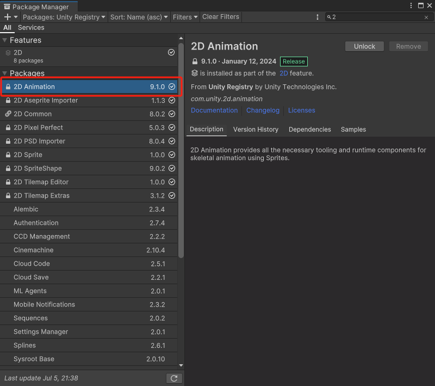Select the Mobile Notifications package

pyautogui.click(x=89, y=304)
